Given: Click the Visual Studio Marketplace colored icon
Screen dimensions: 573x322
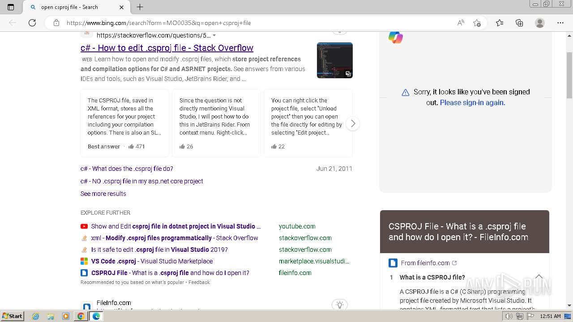Looking at the screenshot, I should pos(84,261).
